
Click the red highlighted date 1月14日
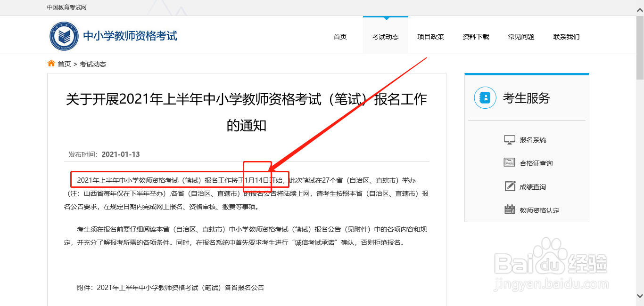click(x=257, y=180)
